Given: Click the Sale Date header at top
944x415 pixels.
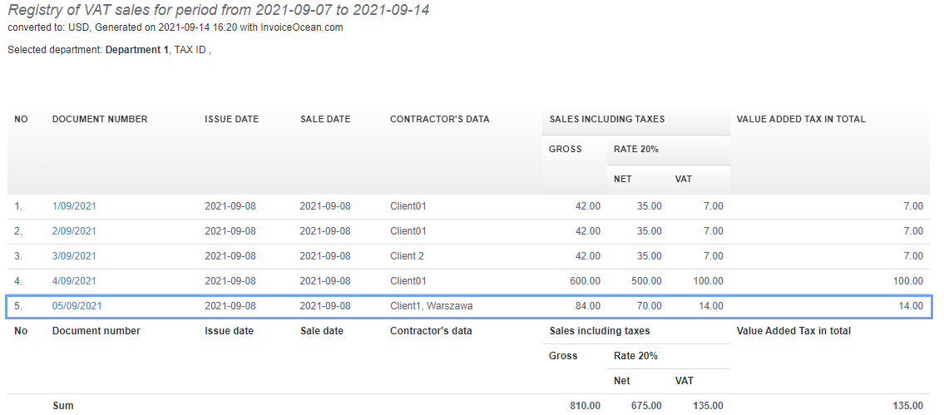Looking at the screenshot, I should coord(325,119).
